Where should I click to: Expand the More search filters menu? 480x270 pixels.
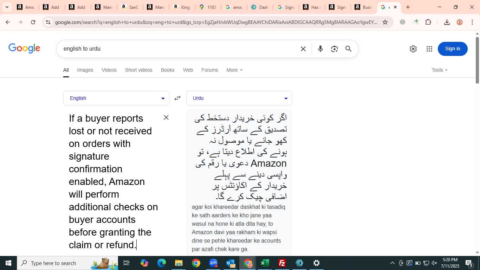pyautogui.click(x=234, y=70)
